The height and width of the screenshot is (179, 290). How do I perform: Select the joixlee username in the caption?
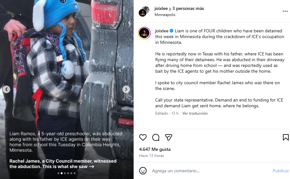tap(162, 31)
